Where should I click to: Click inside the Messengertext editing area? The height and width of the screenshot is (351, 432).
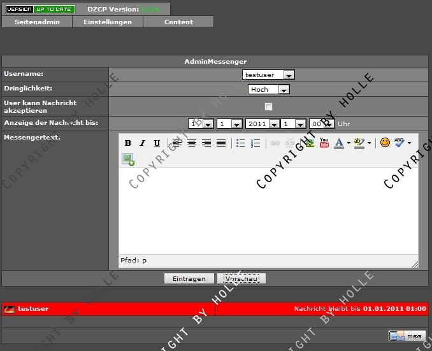point(268,211)
